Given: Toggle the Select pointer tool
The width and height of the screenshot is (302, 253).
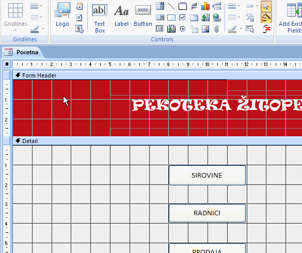Looking at the screenshot, I should pyautogui.click(x=266, y=6).
